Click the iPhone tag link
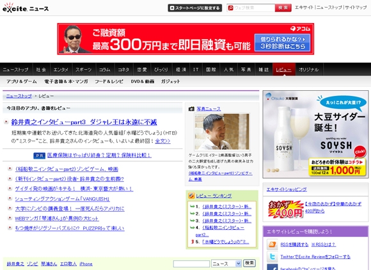 pyautogui.click(x=86, y=264)
